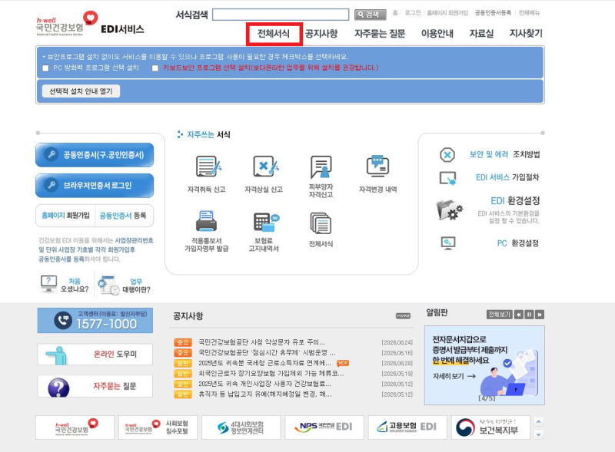Open the 자격변경 내역 icon
Image resolution: width=615 pixels, height=452 pixels.
tap(377, 167)
